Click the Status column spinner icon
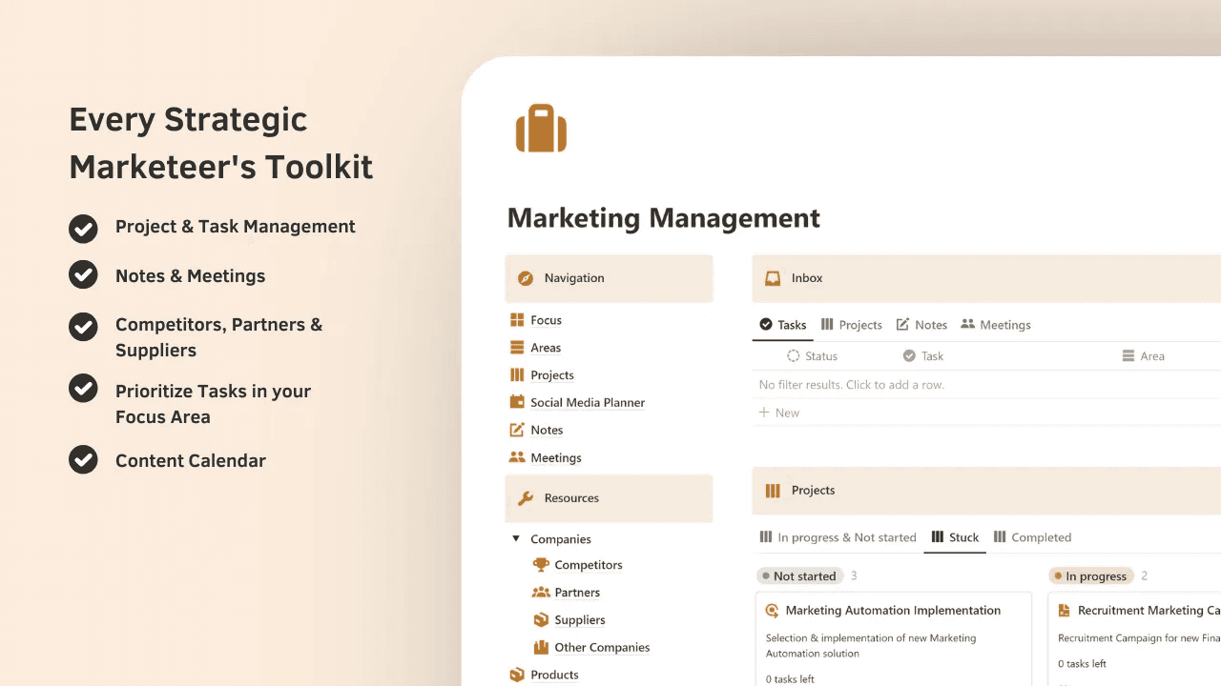Screen dimensions: 1221x686 793,356
